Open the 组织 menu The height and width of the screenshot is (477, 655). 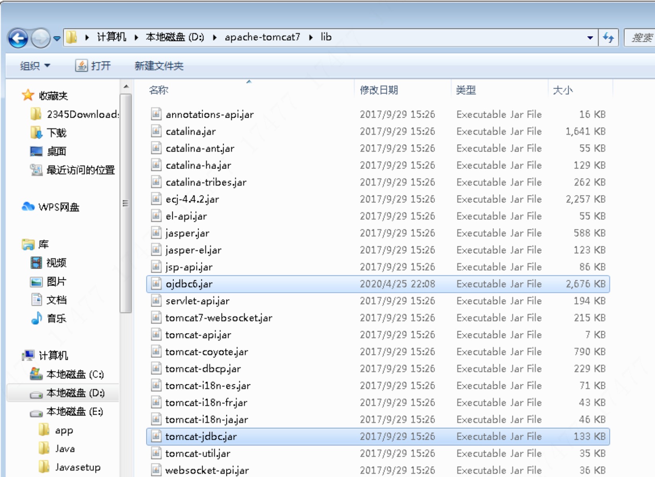[x=35, y=66]
